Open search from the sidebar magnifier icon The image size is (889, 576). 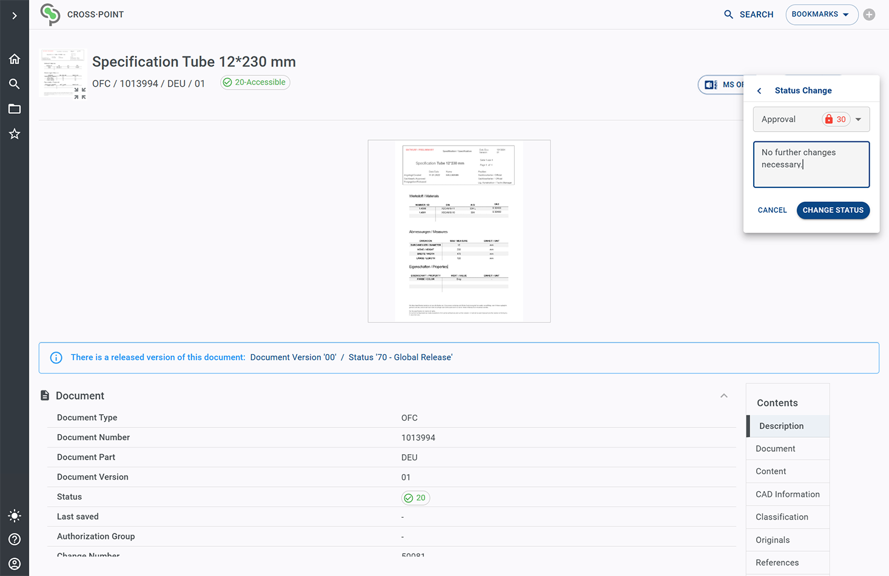[15, 84]
